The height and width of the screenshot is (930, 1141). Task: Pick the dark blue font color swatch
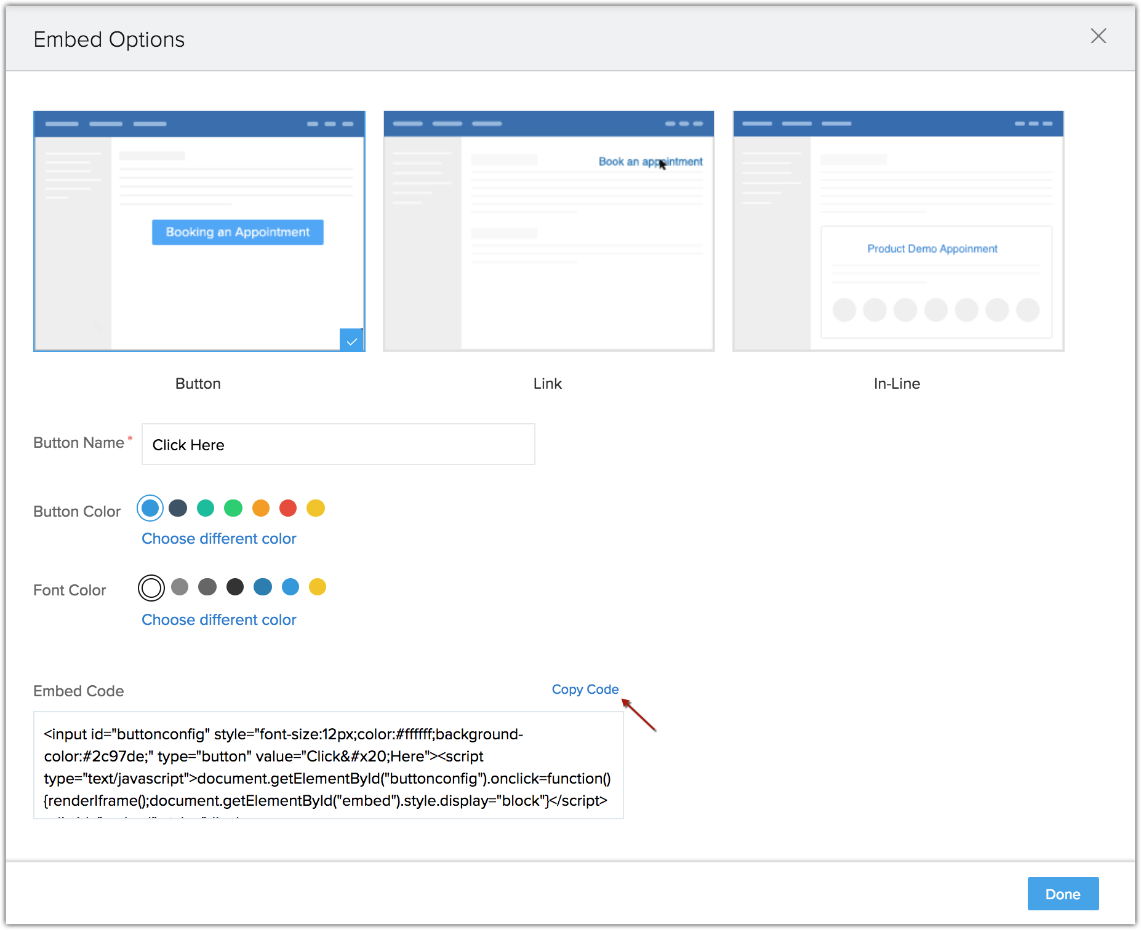pos(263,587)
